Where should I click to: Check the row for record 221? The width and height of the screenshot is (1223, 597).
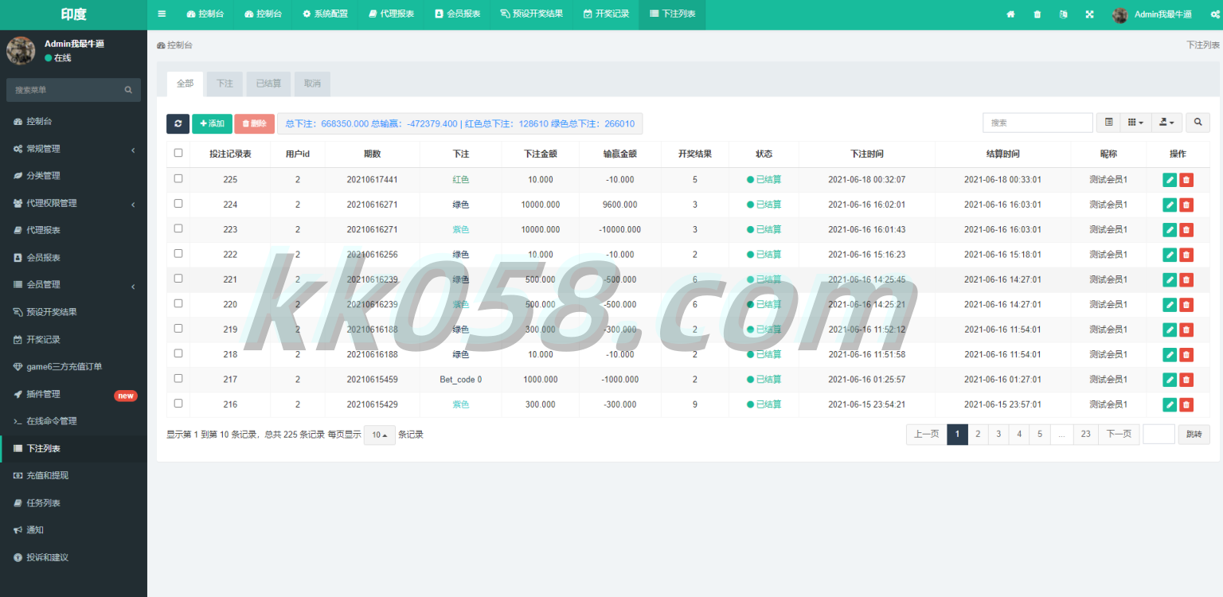[178, 278]
